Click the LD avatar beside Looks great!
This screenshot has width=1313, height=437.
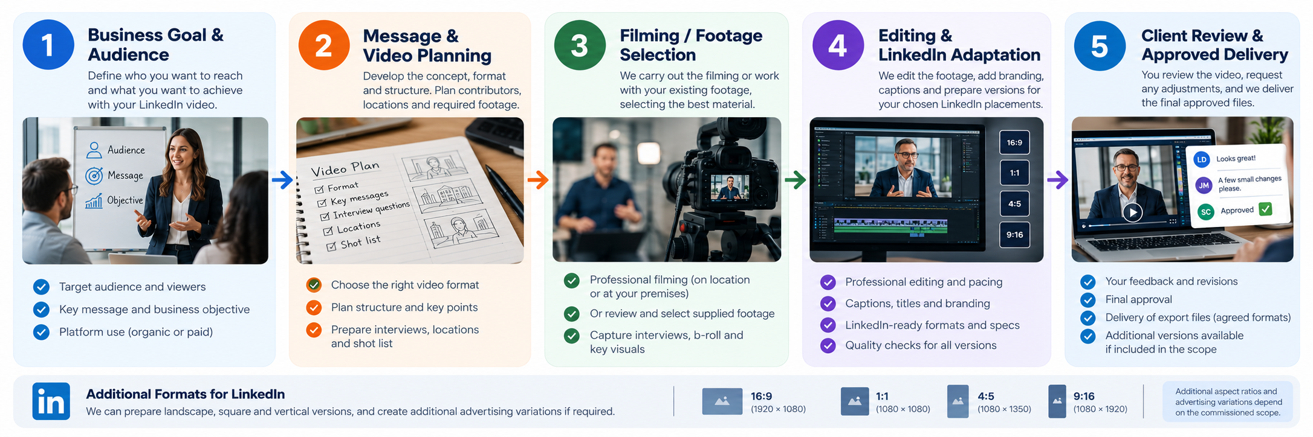[x=1202, y=159]
